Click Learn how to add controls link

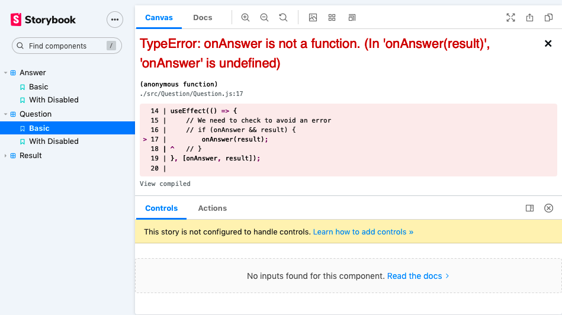click(x=363, y=232)
